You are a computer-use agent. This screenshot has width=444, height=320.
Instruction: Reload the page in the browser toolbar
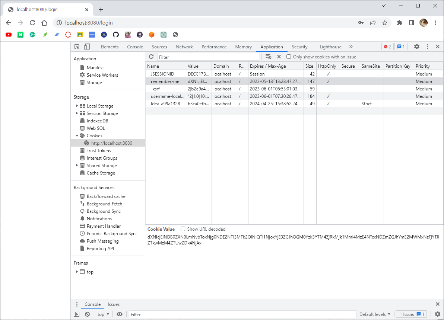[32, 23]
